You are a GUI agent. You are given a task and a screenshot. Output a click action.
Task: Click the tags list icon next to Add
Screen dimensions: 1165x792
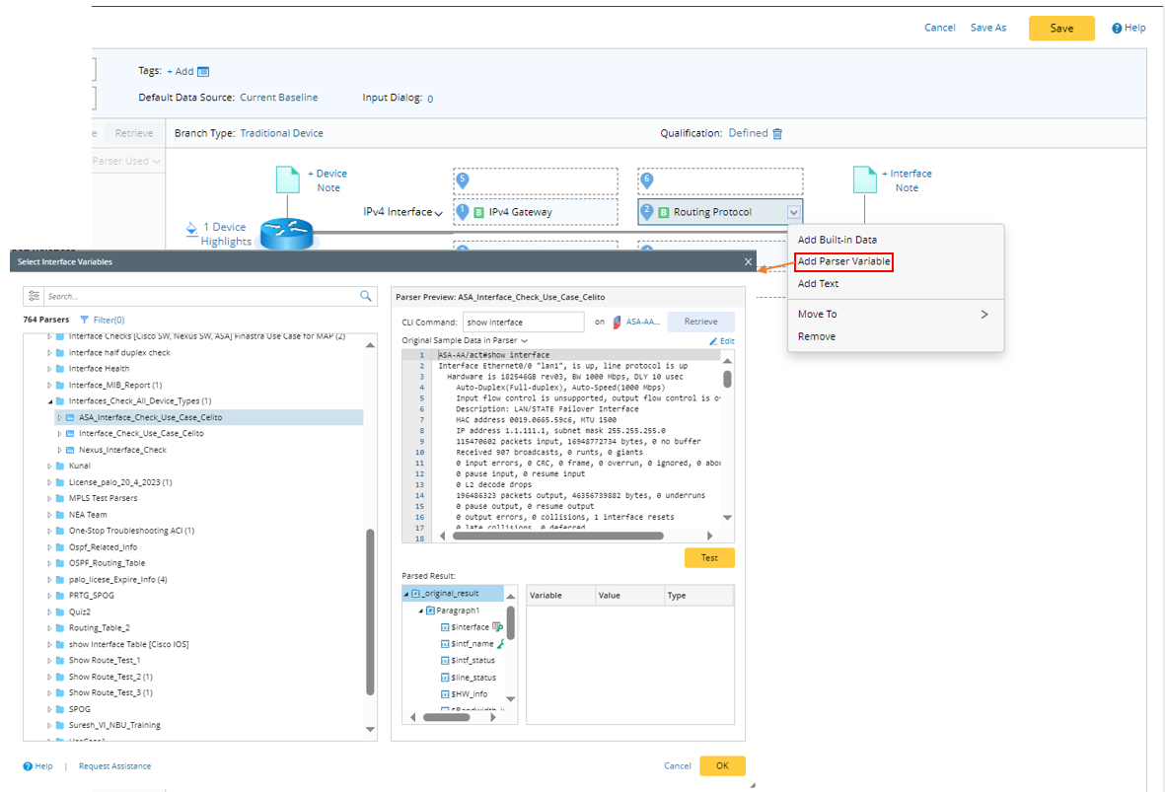[x=203, y=72]
